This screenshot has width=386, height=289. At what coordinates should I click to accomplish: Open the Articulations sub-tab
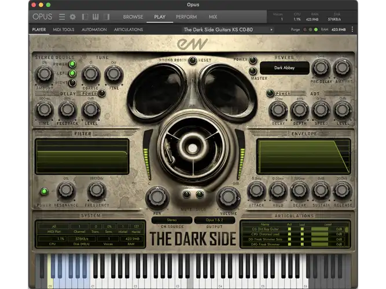(128, 29)
